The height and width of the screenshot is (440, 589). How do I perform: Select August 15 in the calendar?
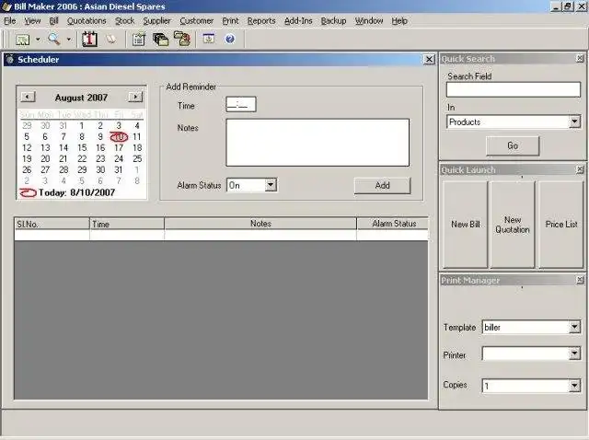82,147
